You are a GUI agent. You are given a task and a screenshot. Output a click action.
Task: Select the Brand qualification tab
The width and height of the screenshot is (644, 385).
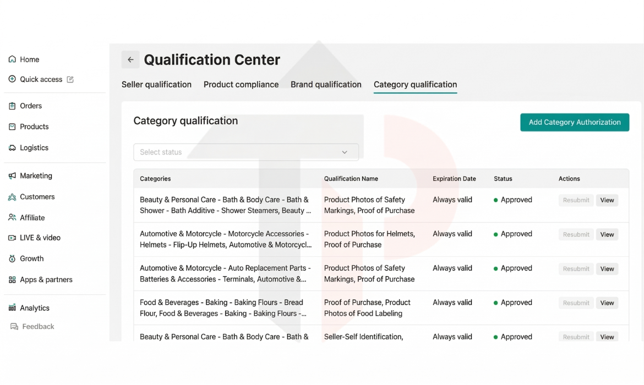click(326, 85)
